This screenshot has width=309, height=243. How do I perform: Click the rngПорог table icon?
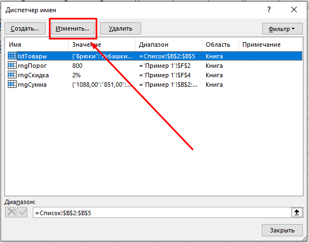pos(12,65)
